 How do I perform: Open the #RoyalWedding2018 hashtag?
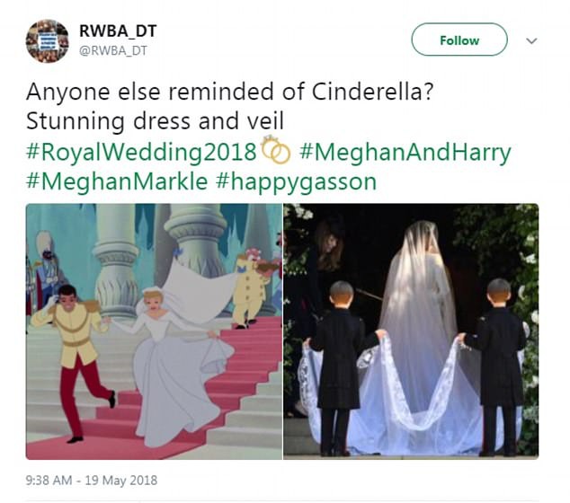(141, 151)
